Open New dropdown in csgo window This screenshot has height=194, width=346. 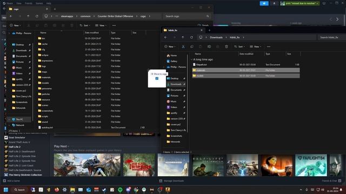click(15, 25)
